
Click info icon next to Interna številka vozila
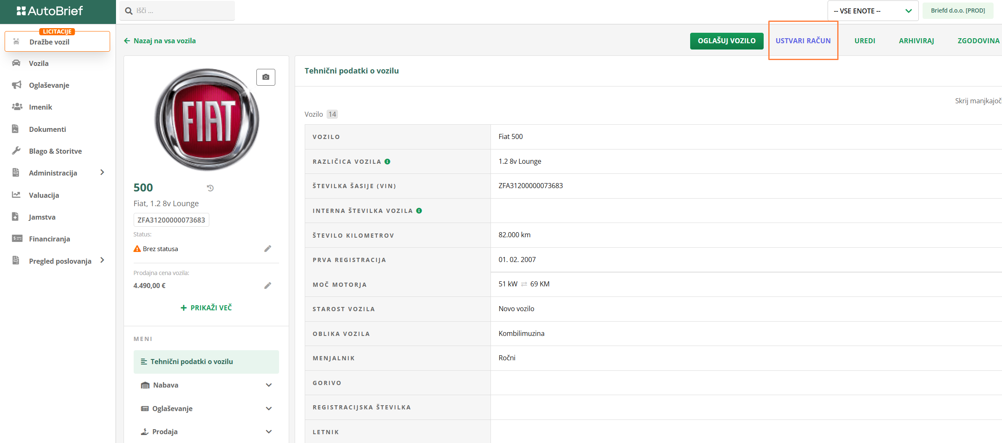(419, 211)
